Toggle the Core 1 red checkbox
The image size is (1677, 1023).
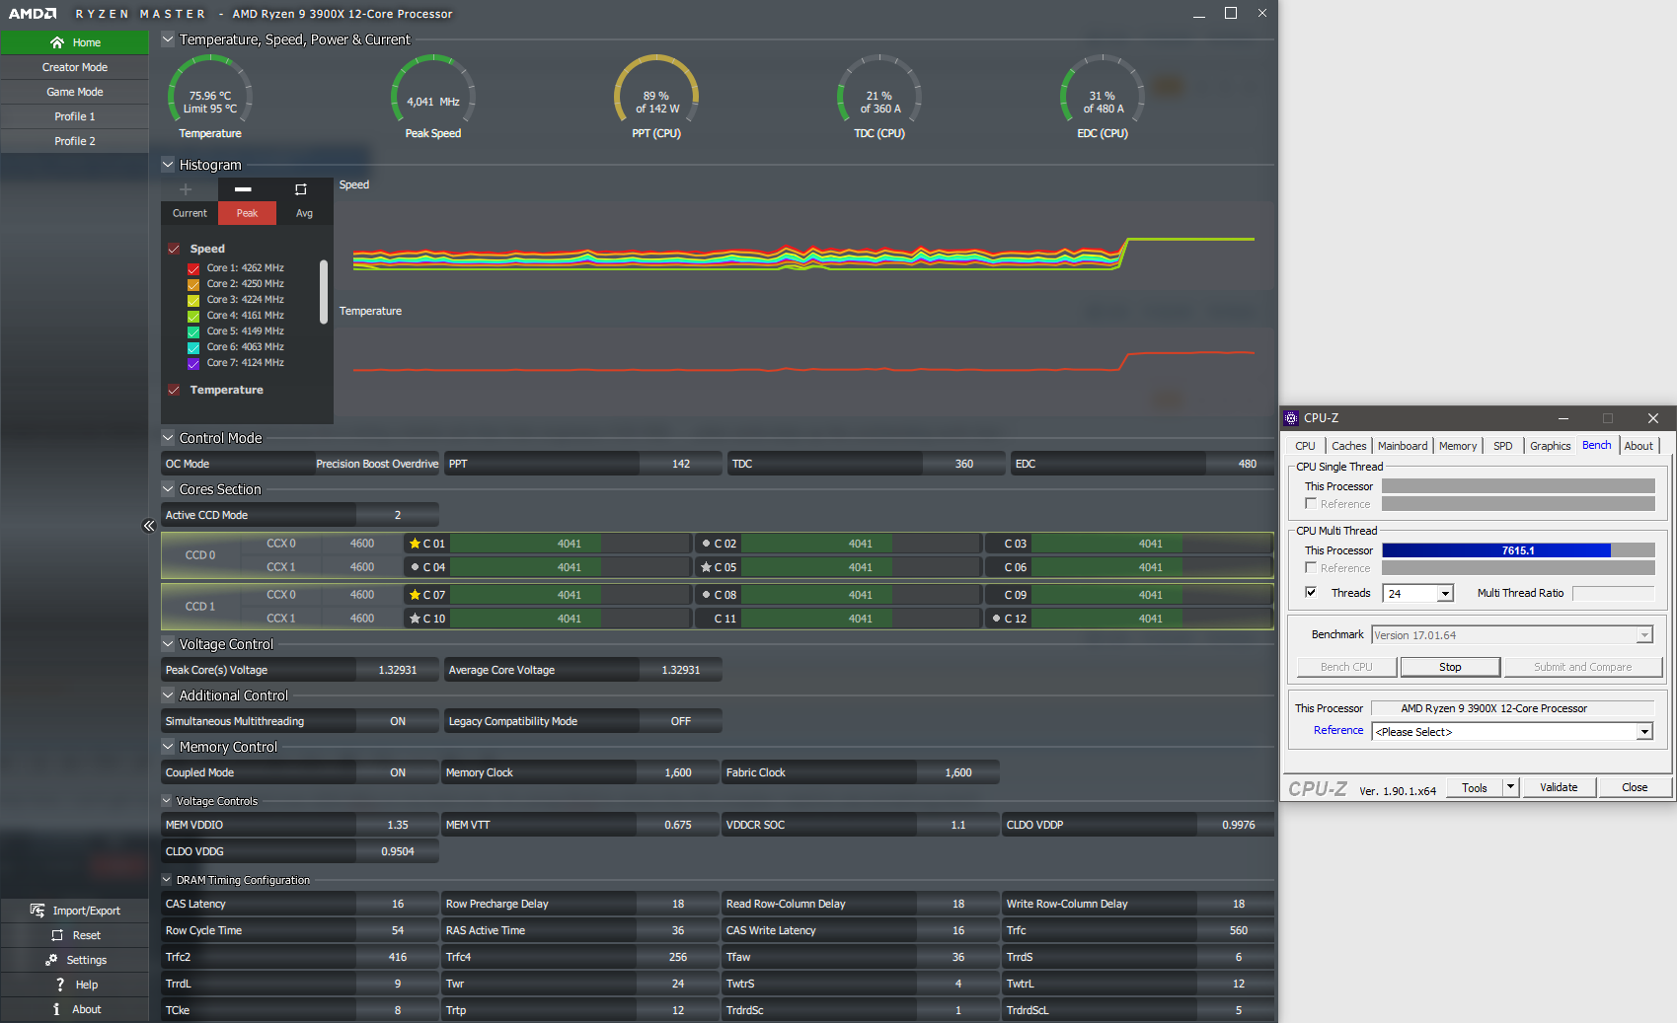(x=193, y=268)
